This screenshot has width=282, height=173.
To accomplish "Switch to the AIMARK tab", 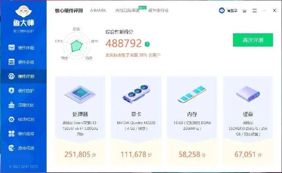I will [99, 10].
